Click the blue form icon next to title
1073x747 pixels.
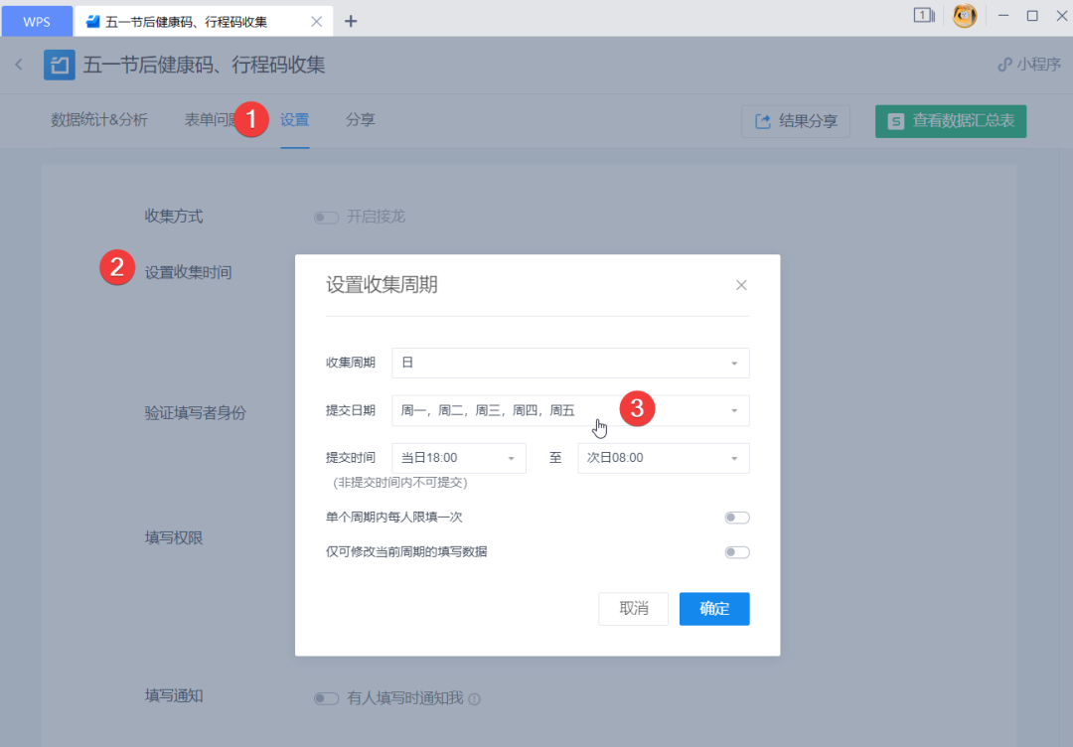point(60,65)
